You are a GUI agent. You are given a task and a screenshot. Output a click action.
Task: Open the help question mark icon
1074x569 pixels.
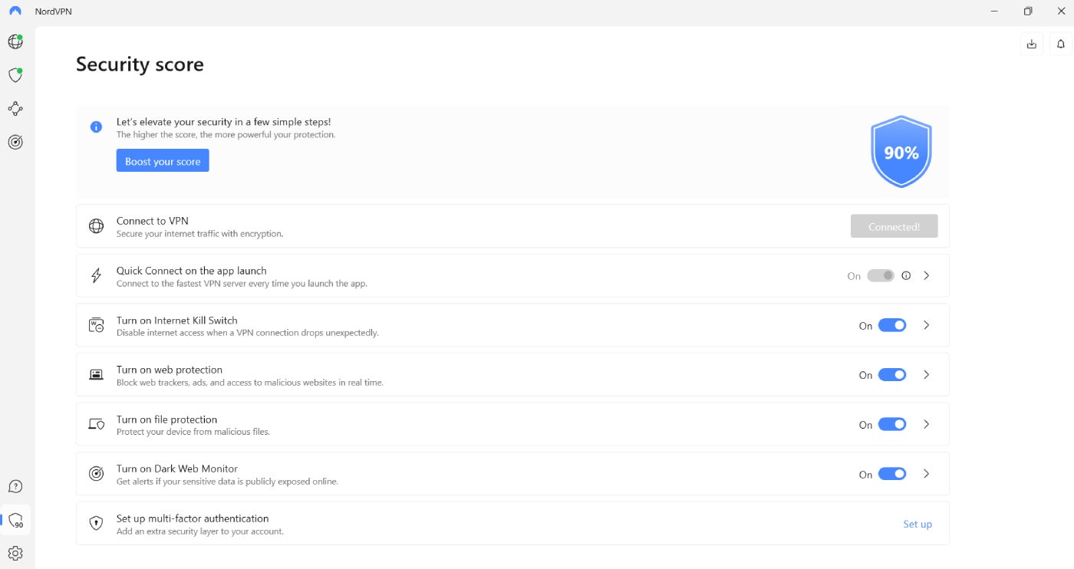15,487
